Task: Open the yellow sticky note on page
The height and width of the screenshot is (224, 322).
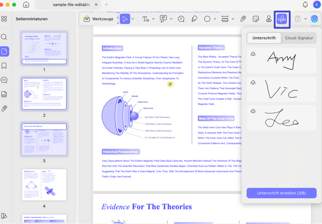Action: pyautogui.click(x=170, y=84)
